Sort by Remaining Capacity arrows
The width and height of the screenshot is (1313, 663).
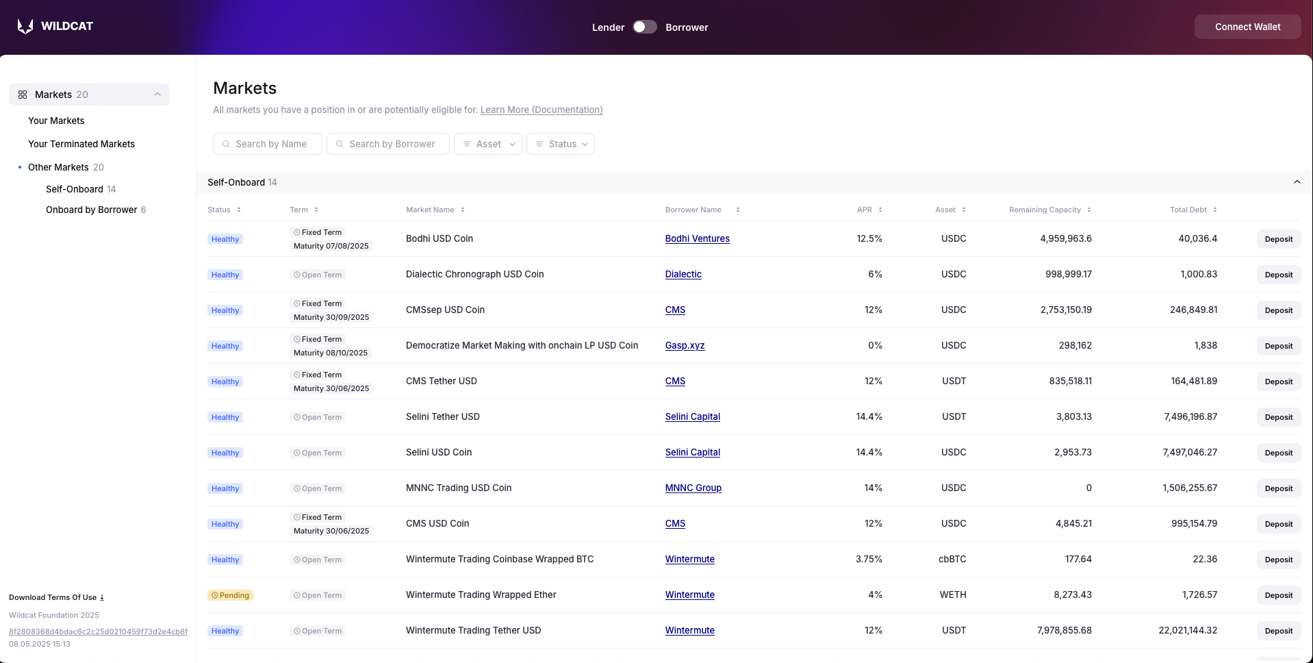(x=1089, y=210)
